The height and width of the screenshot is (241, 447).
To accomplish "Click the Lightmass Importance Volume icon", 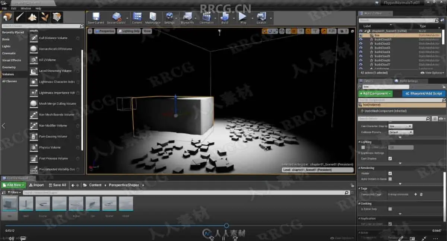I will point(34,93).
